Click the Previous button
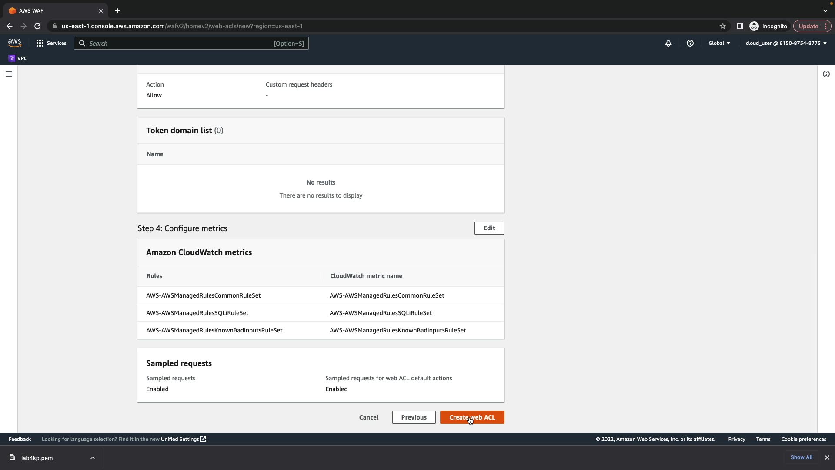Screen dimensions: 835x470 tap(414, 417)
